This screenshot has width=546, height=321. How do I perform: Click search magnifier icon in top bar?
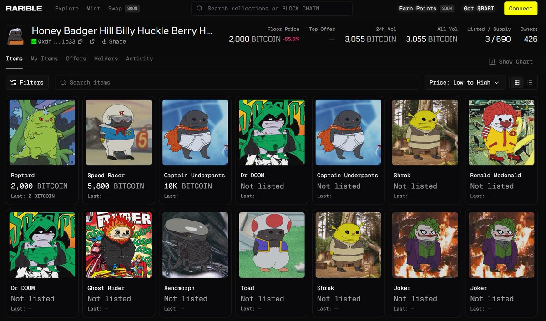pyautogui.click(x=200, y=8)
